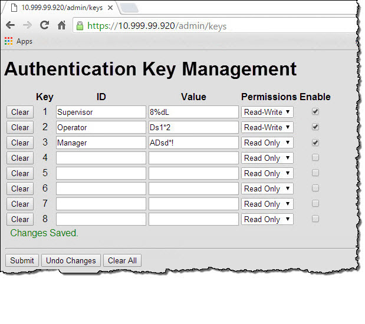
Task: Submit the key changes
Action: tap(22, 260)
